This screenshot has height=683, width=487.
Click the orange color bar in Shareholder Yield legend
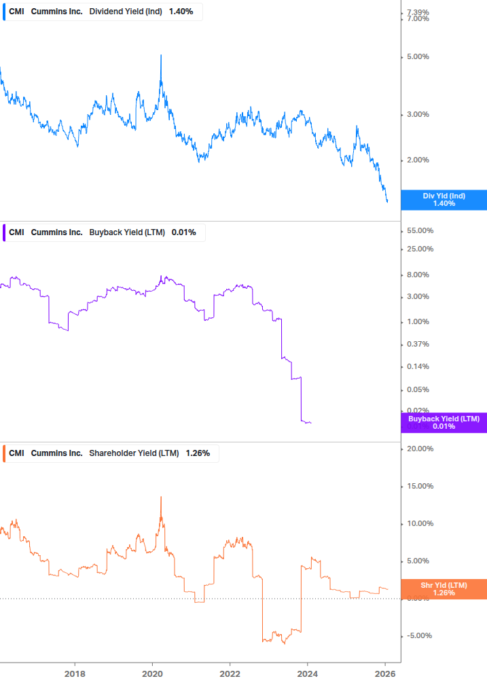[x=4, y=453]
